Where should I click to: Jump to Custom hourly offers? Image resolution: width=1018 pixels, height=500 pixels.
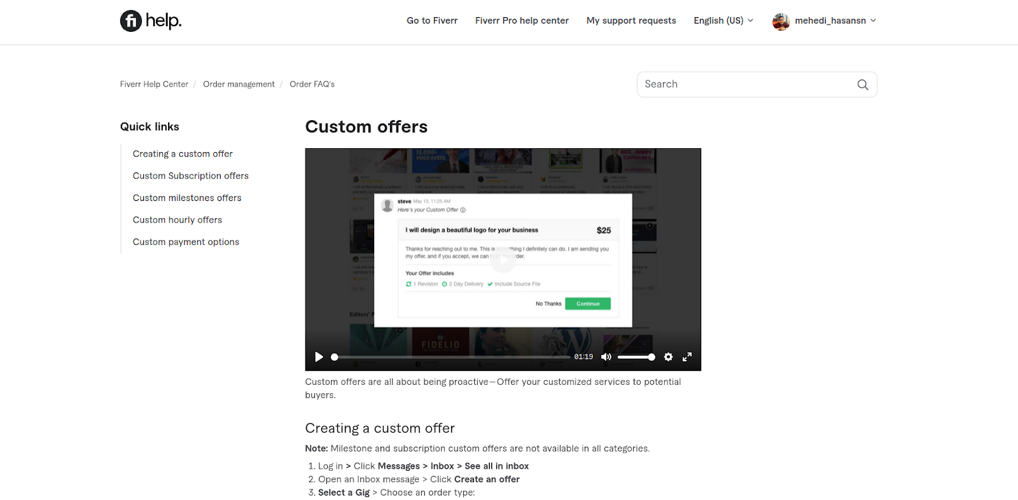tap(178, 220)
